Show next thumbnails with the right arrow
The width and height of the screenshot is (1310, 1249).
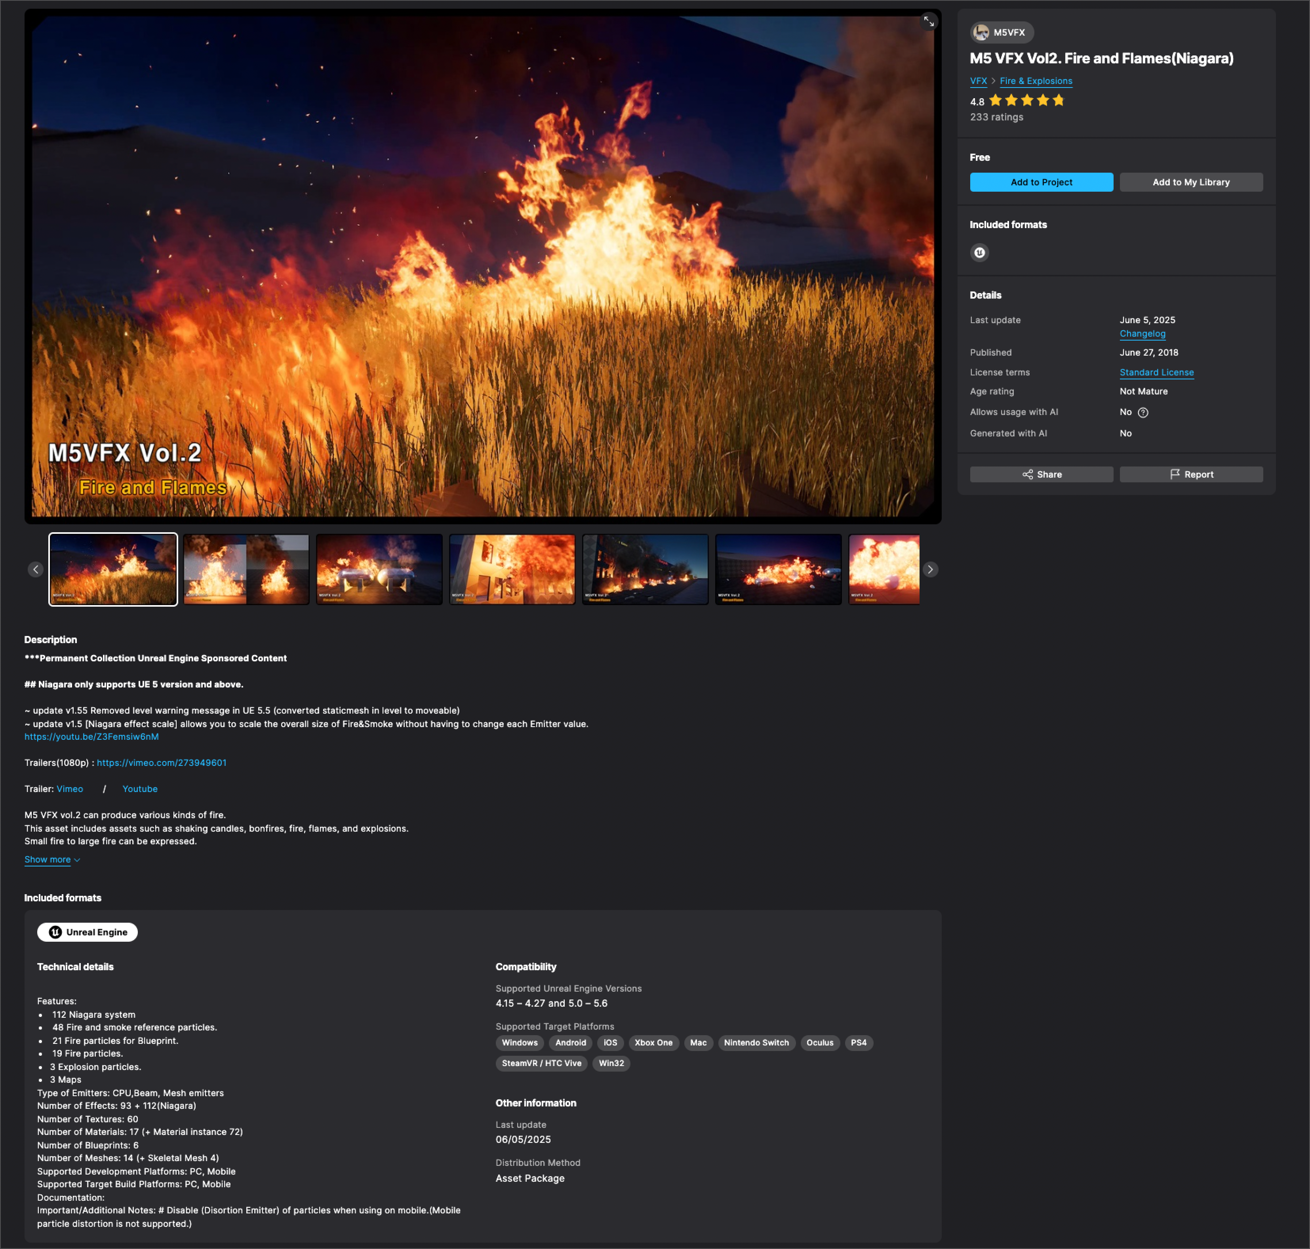pos(930,569)
